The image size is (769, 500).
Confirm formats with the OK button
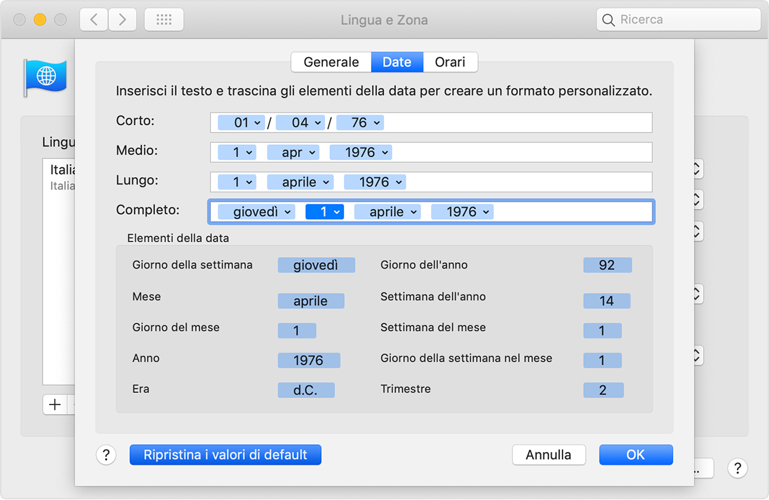(x=635, y=454)
